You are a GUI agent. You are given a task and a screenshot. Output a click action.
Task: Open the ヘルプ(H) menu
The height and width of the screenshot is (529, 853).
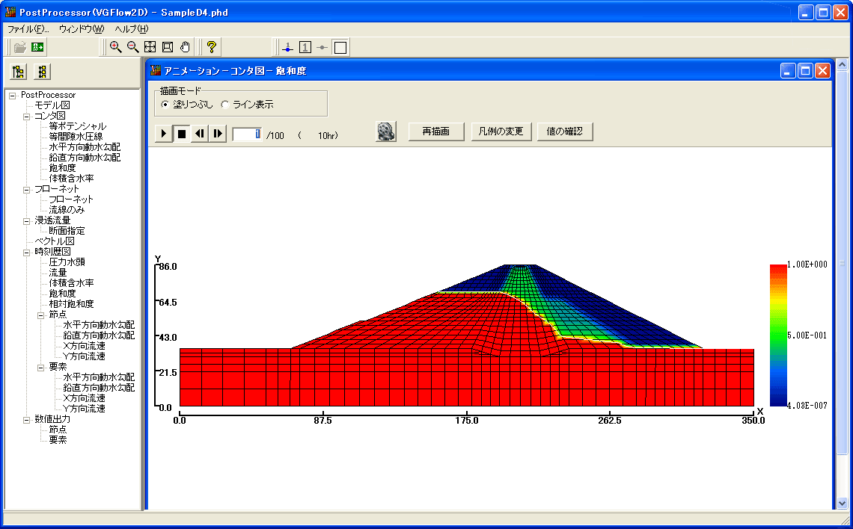click(x=131, y=29)
